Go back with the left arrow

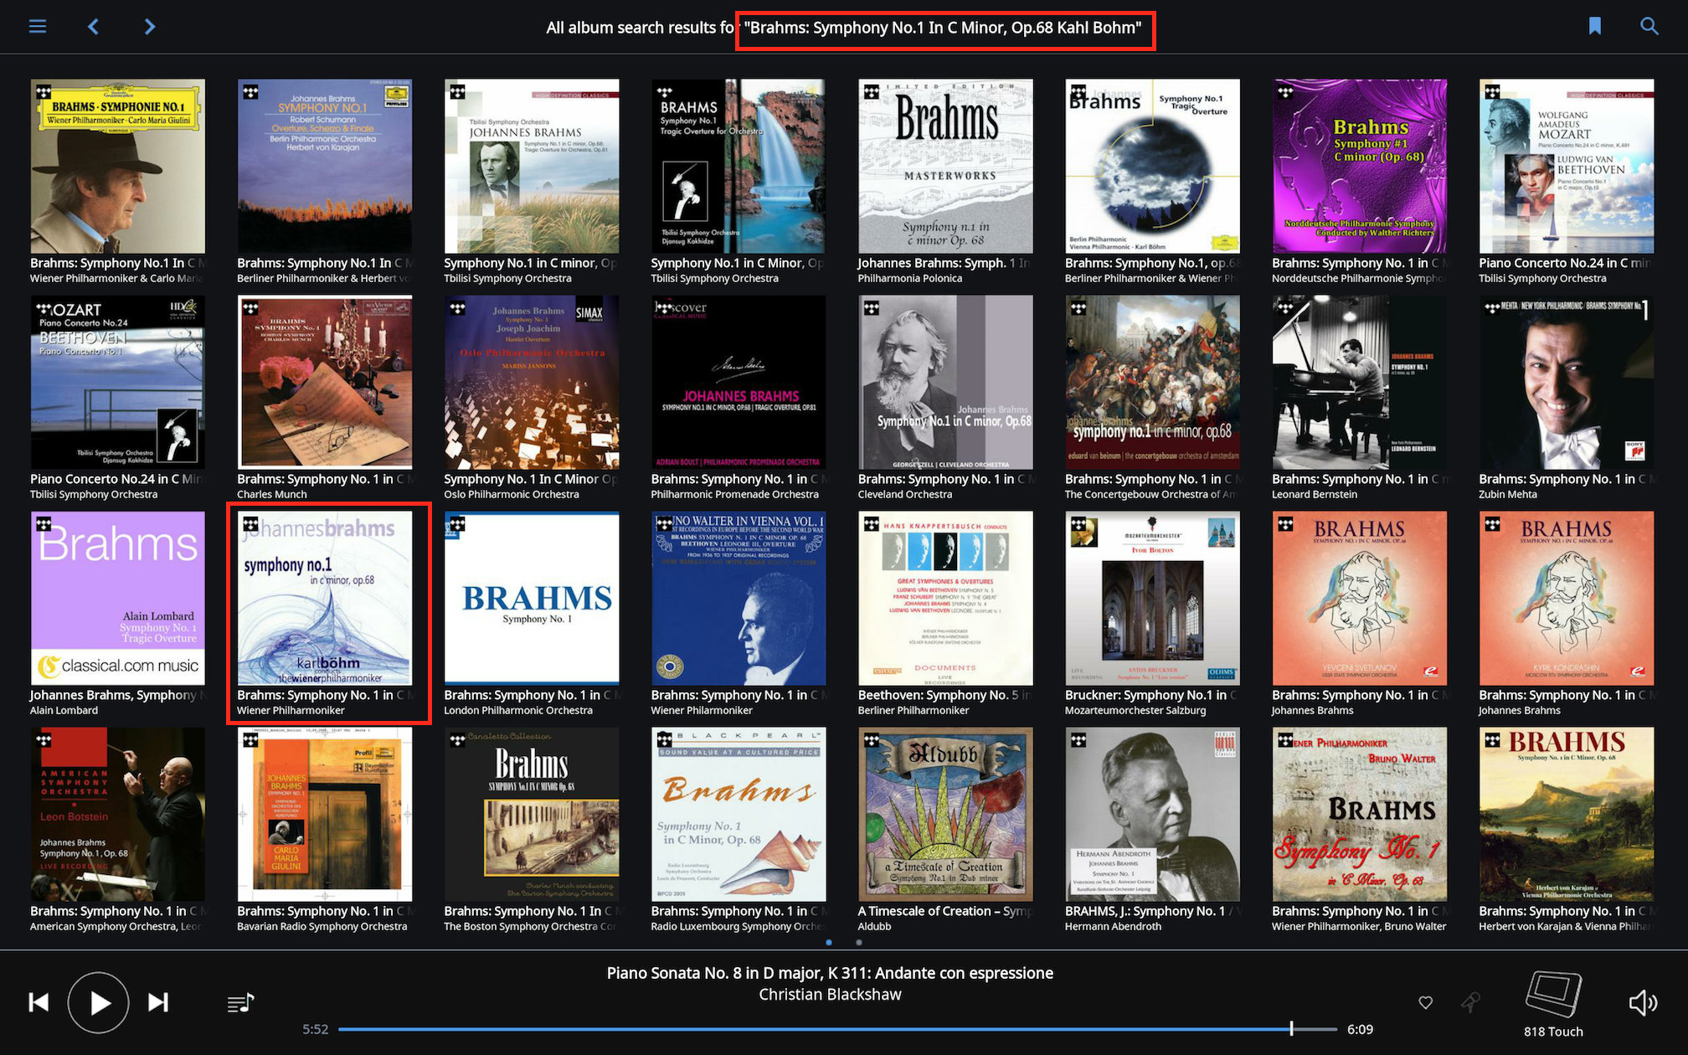tap(94, 27)
